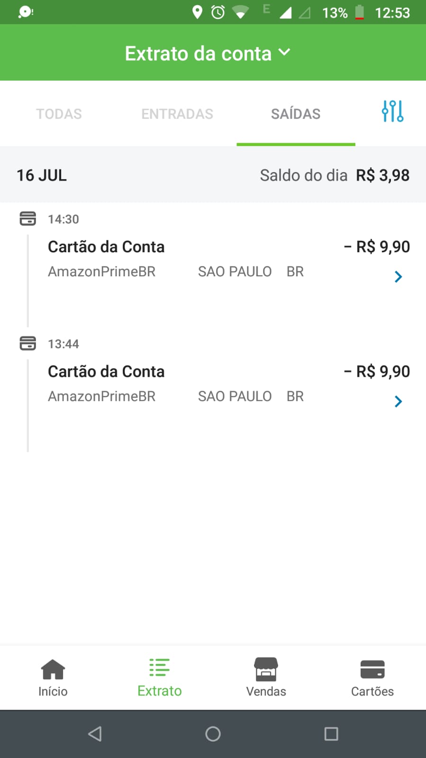Select the SAÍDAS tab
Screen dimensions: 426x758
[x=296, y=114]
